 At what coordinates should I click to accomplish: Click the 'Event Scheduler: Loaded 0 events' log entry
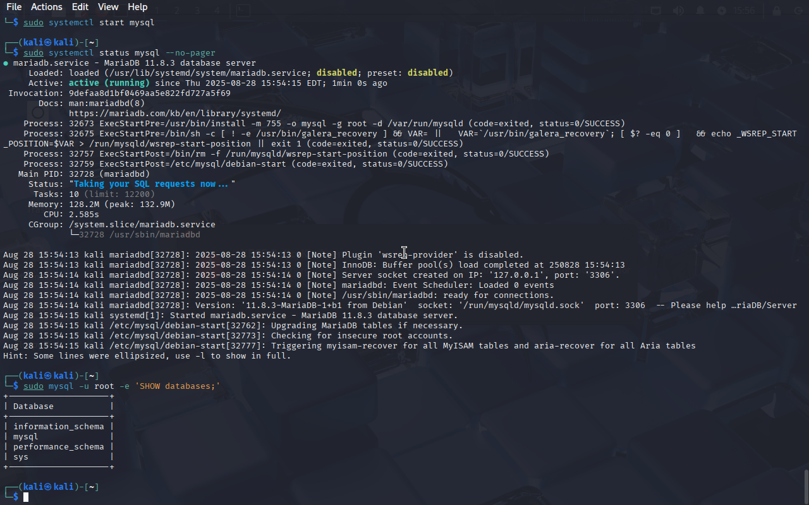(x=448, y=285)
